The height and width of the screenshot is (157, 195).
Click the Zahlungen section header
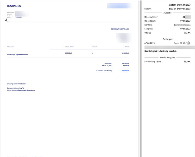coord(167,39)
